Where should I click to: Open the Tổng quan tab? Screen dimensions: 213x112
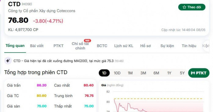[15, 46]
